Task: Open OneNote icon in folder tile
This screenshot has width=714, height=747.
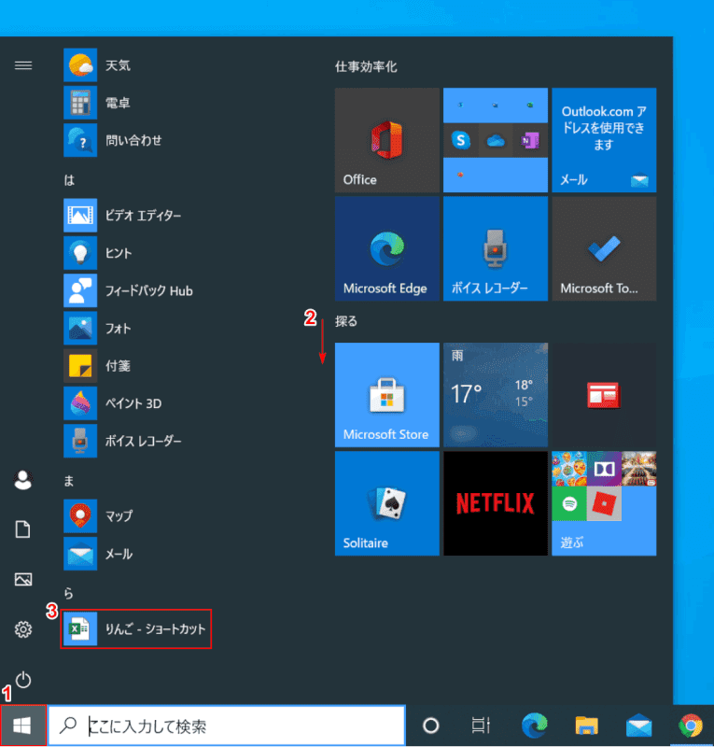Action: pyautogui.click(x=530, y=140)
